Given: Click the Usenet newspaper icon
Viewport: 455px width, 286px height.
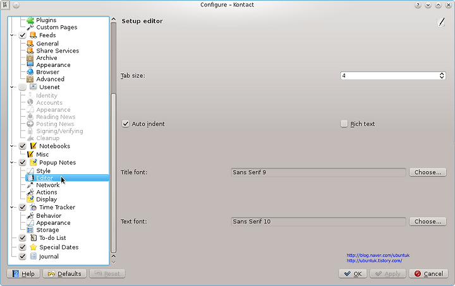Looking at the screenshot, I should (x=33, y=86).
